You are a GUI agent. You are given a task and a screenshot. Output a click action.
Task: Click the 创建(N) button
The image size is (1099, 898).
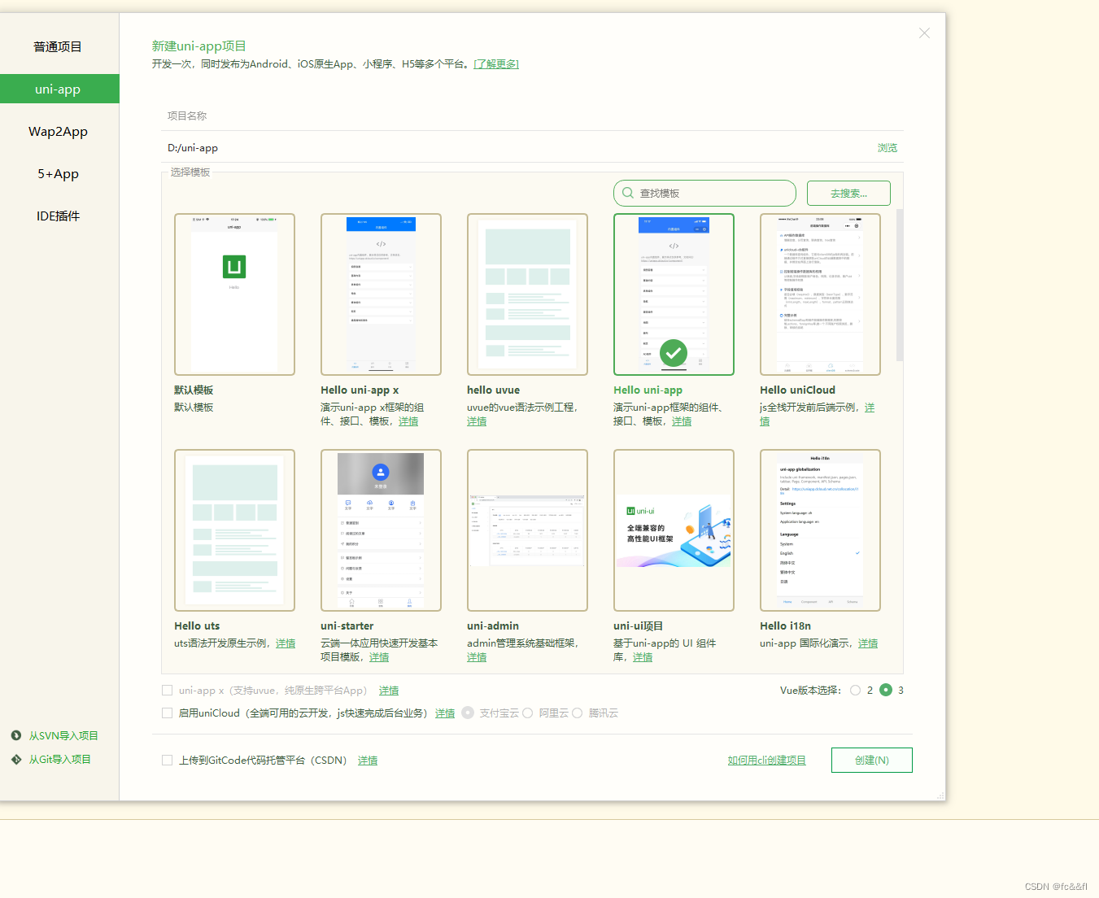click(871, 760)
